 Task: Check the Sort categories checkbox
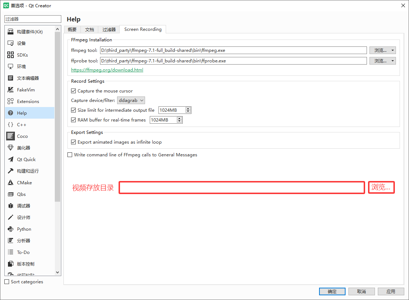point(7,282)
